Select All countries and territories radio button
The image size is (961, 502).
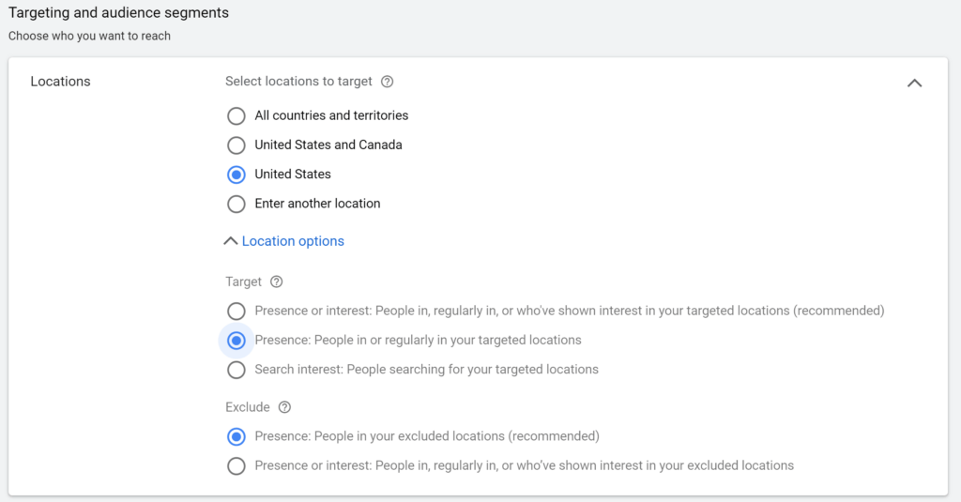click(x=236, y=115)
